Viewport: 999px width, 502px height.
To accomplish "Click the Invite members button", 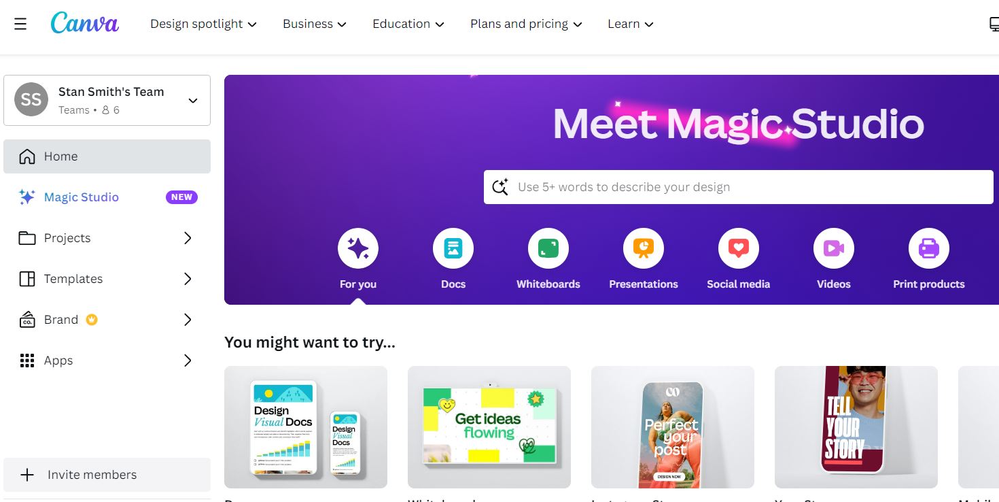I will click(x=107, y=475).
